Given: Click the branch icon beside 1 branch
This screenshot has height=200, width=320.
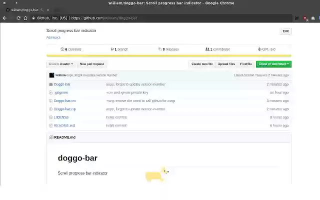Looking at the screenshot, I should [112, 49].
